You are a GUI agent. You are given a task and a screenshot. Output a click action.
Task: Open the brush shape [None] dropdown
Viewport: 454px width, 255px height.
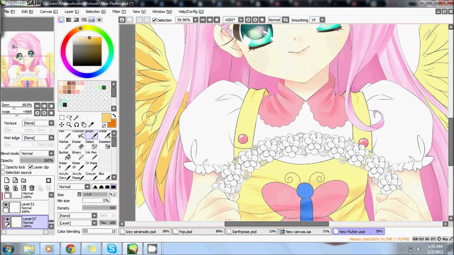(77, 215)
